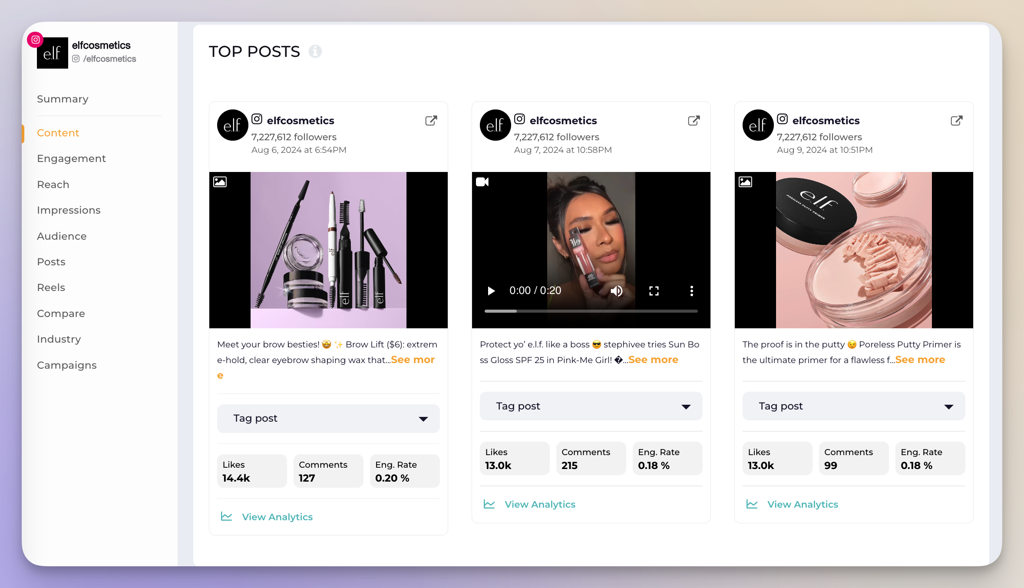Click Instagram icon in Aug 7 post header
Screen dimensions: 1024x588
click(x=520, y=119)
